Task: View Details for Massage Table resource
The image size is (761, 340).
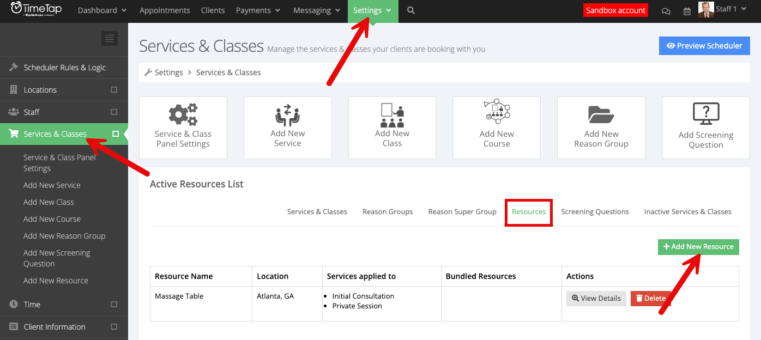Action: [596, 298]
